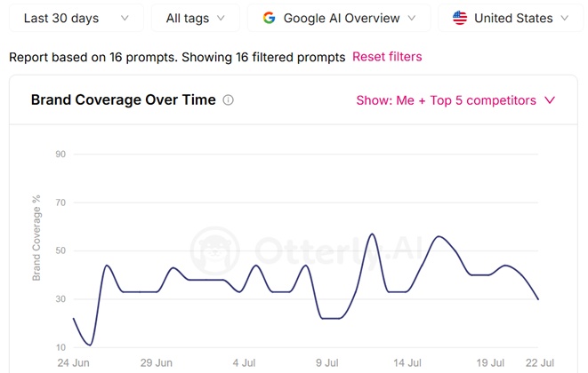Open the United States country selector
The height and width of the screenshot is (373, 588).
pos(511,18)
